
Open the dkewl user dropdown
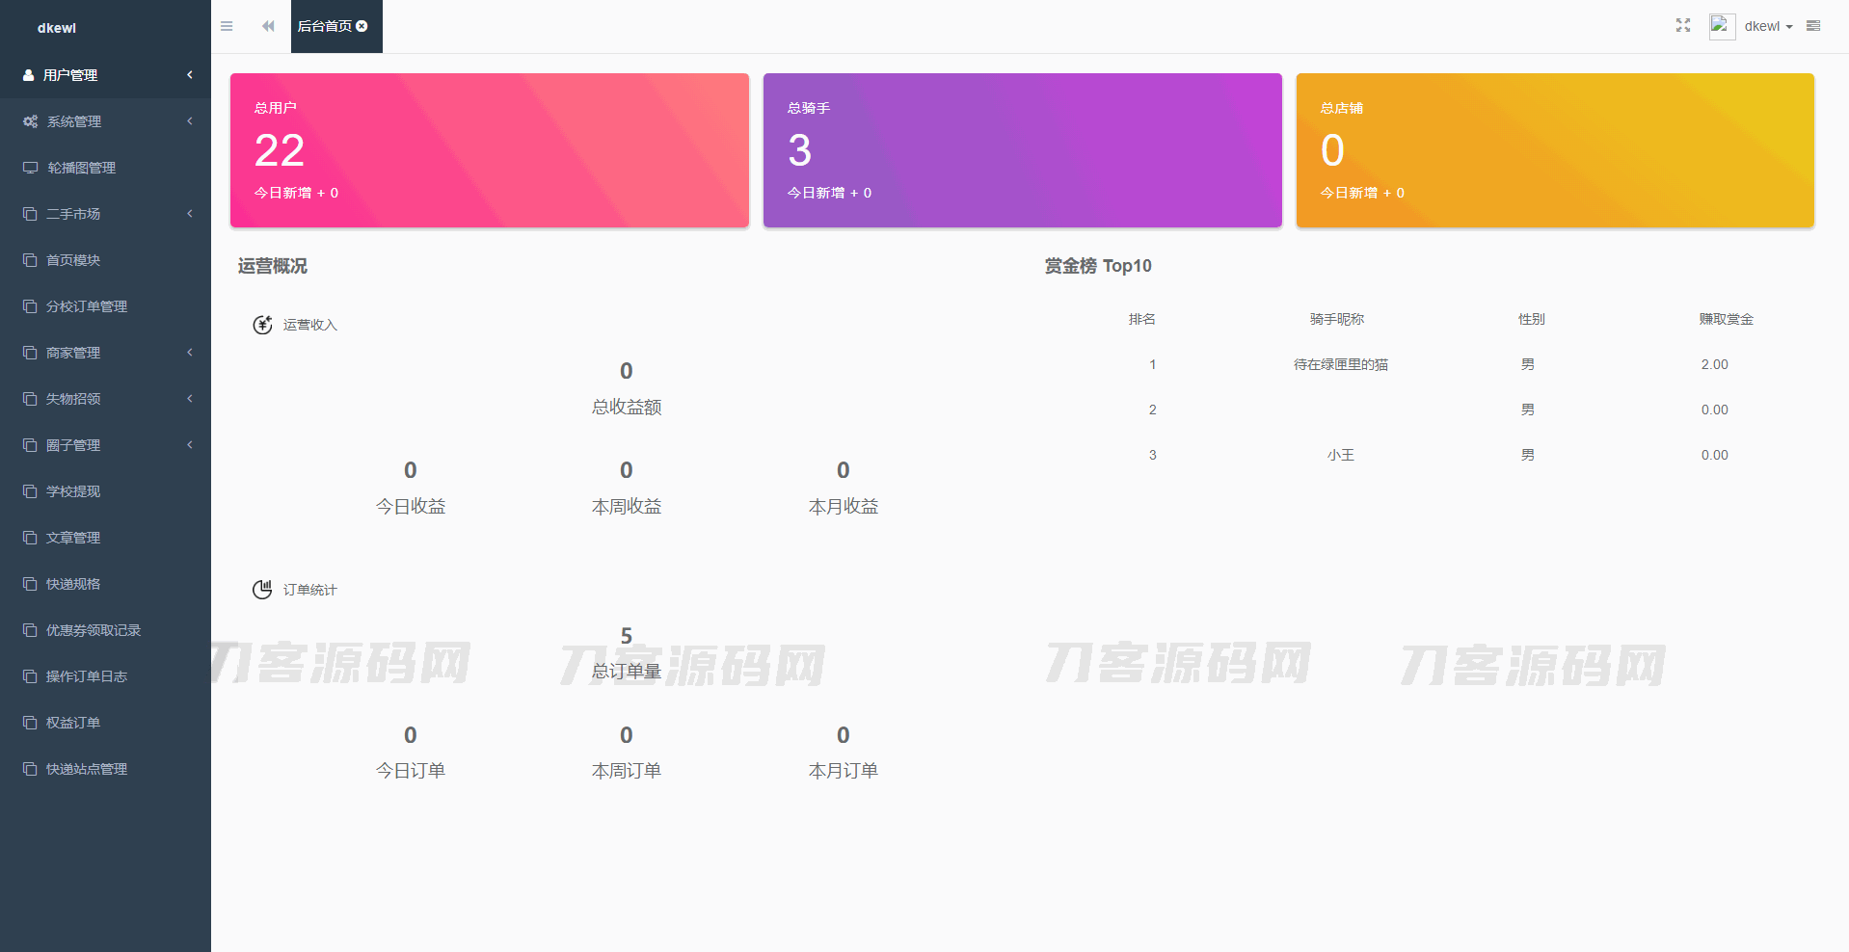coord(1768,26)
